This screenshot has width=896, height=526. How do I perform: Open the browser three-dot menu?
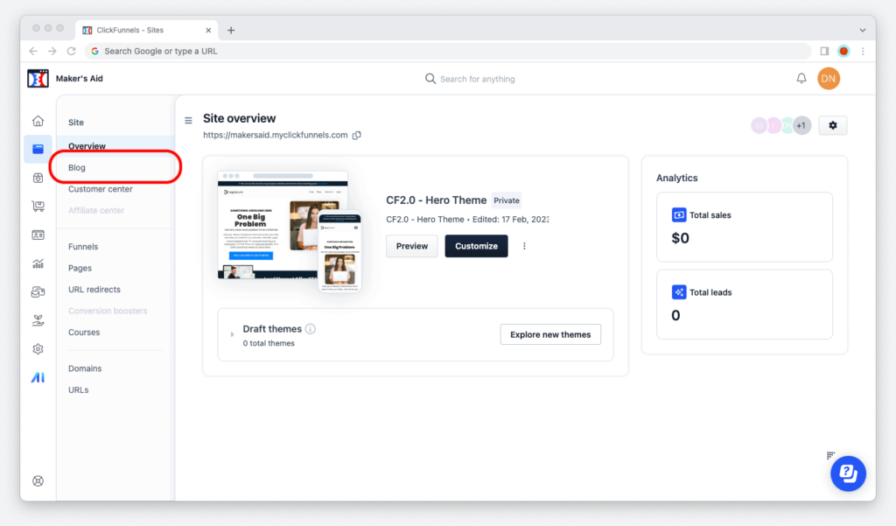pos(863,51)
